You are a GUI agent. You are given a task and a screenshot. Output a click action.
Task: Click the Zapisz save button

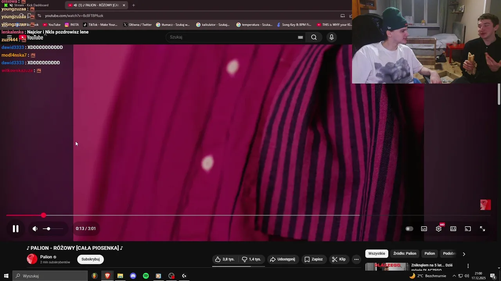pos(314,259)
